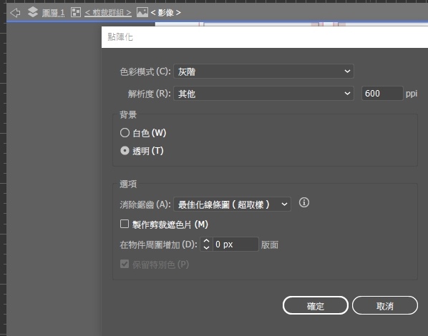Click the 600 ppi resolution field
Screen dimensions: 428x336
[382, 94]
